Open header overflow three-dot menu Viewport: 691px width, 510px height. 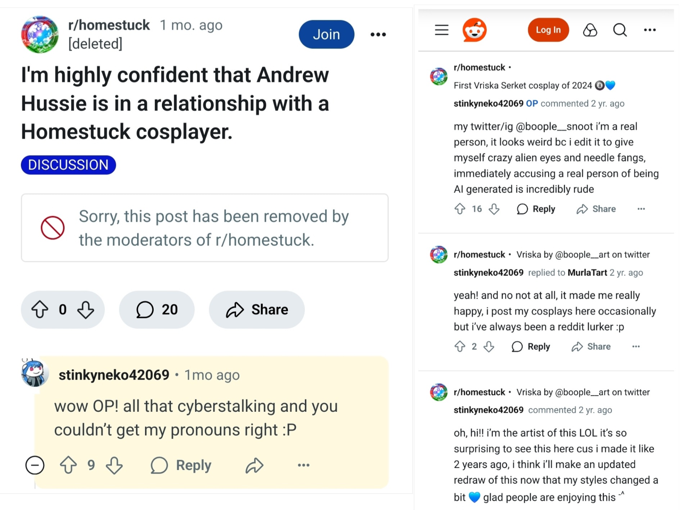coord(650,30)
